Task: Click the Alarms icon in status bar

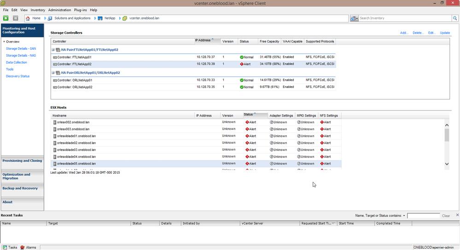Action: click(x=23, y=247)
